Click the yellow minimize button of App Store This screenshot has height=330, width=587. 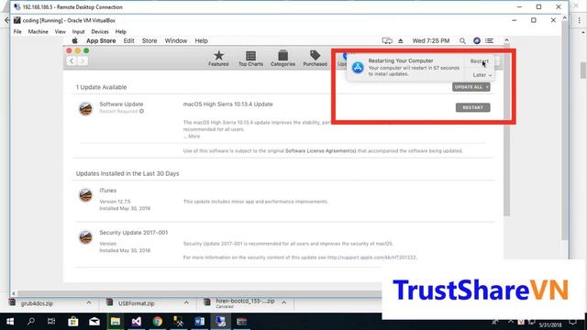(77, 51)
